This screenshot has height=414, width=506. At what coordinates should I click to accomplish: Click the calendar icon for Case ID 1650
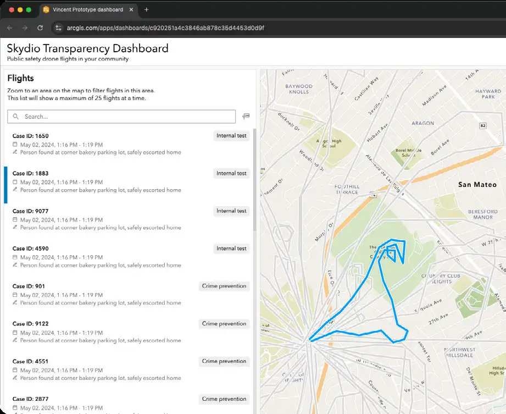15,145
